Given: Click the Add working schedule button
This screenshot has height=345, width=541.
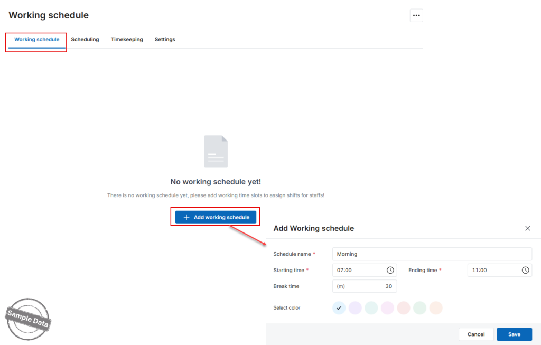Looking at the screenshot, I should 216,217.
